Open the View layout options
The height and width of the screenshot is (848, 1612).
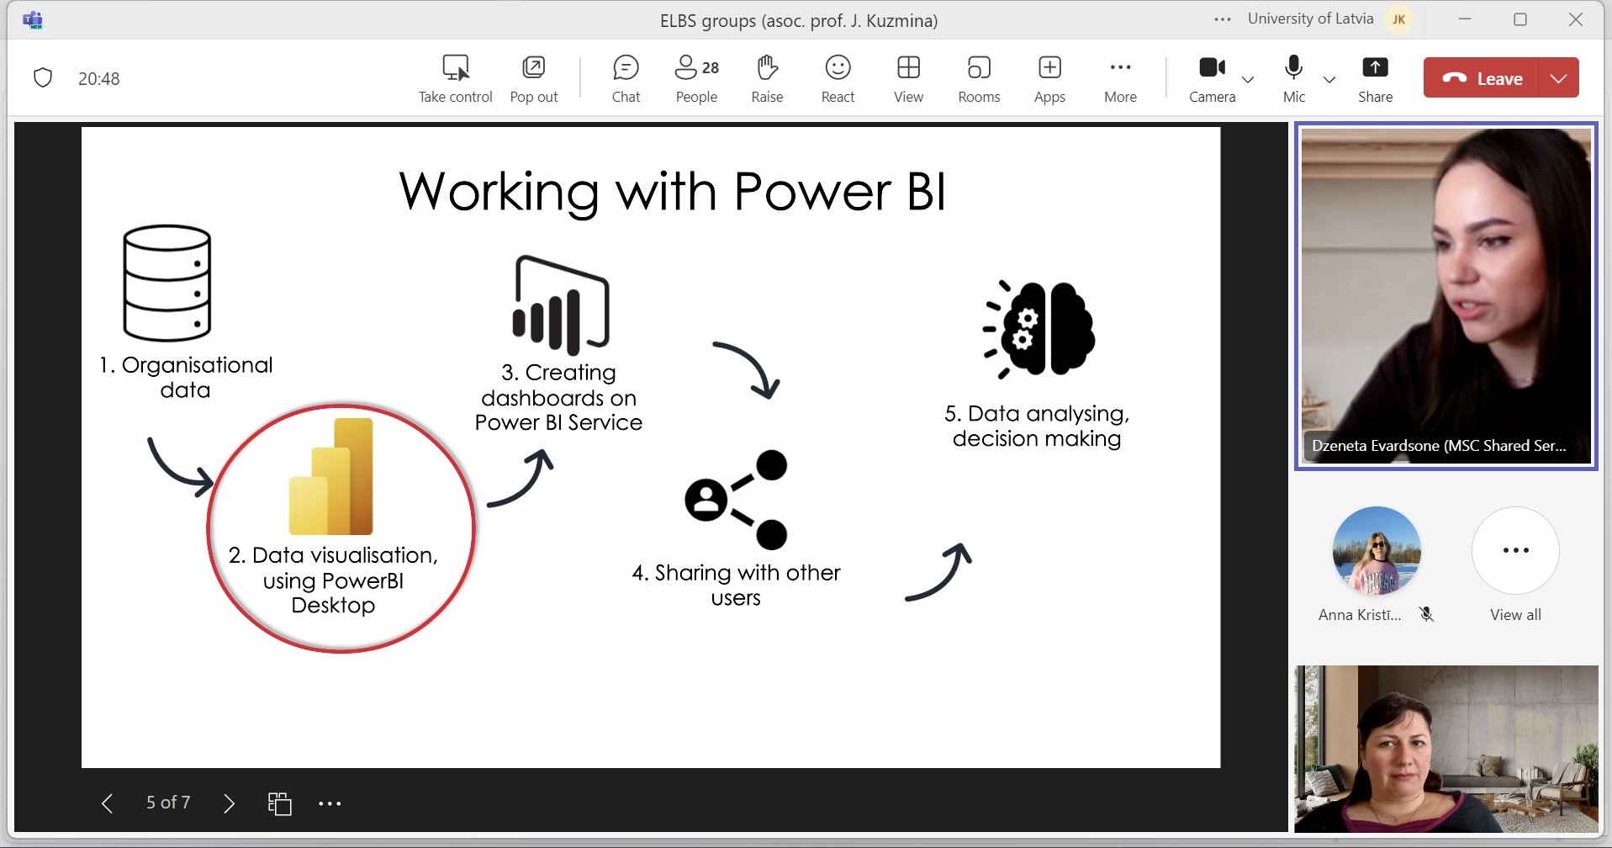pyautogui.click(x=908, y=79)
